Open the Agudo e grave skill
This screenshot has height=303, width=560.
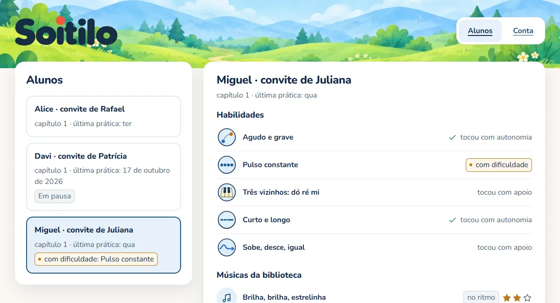coord(374,137)
